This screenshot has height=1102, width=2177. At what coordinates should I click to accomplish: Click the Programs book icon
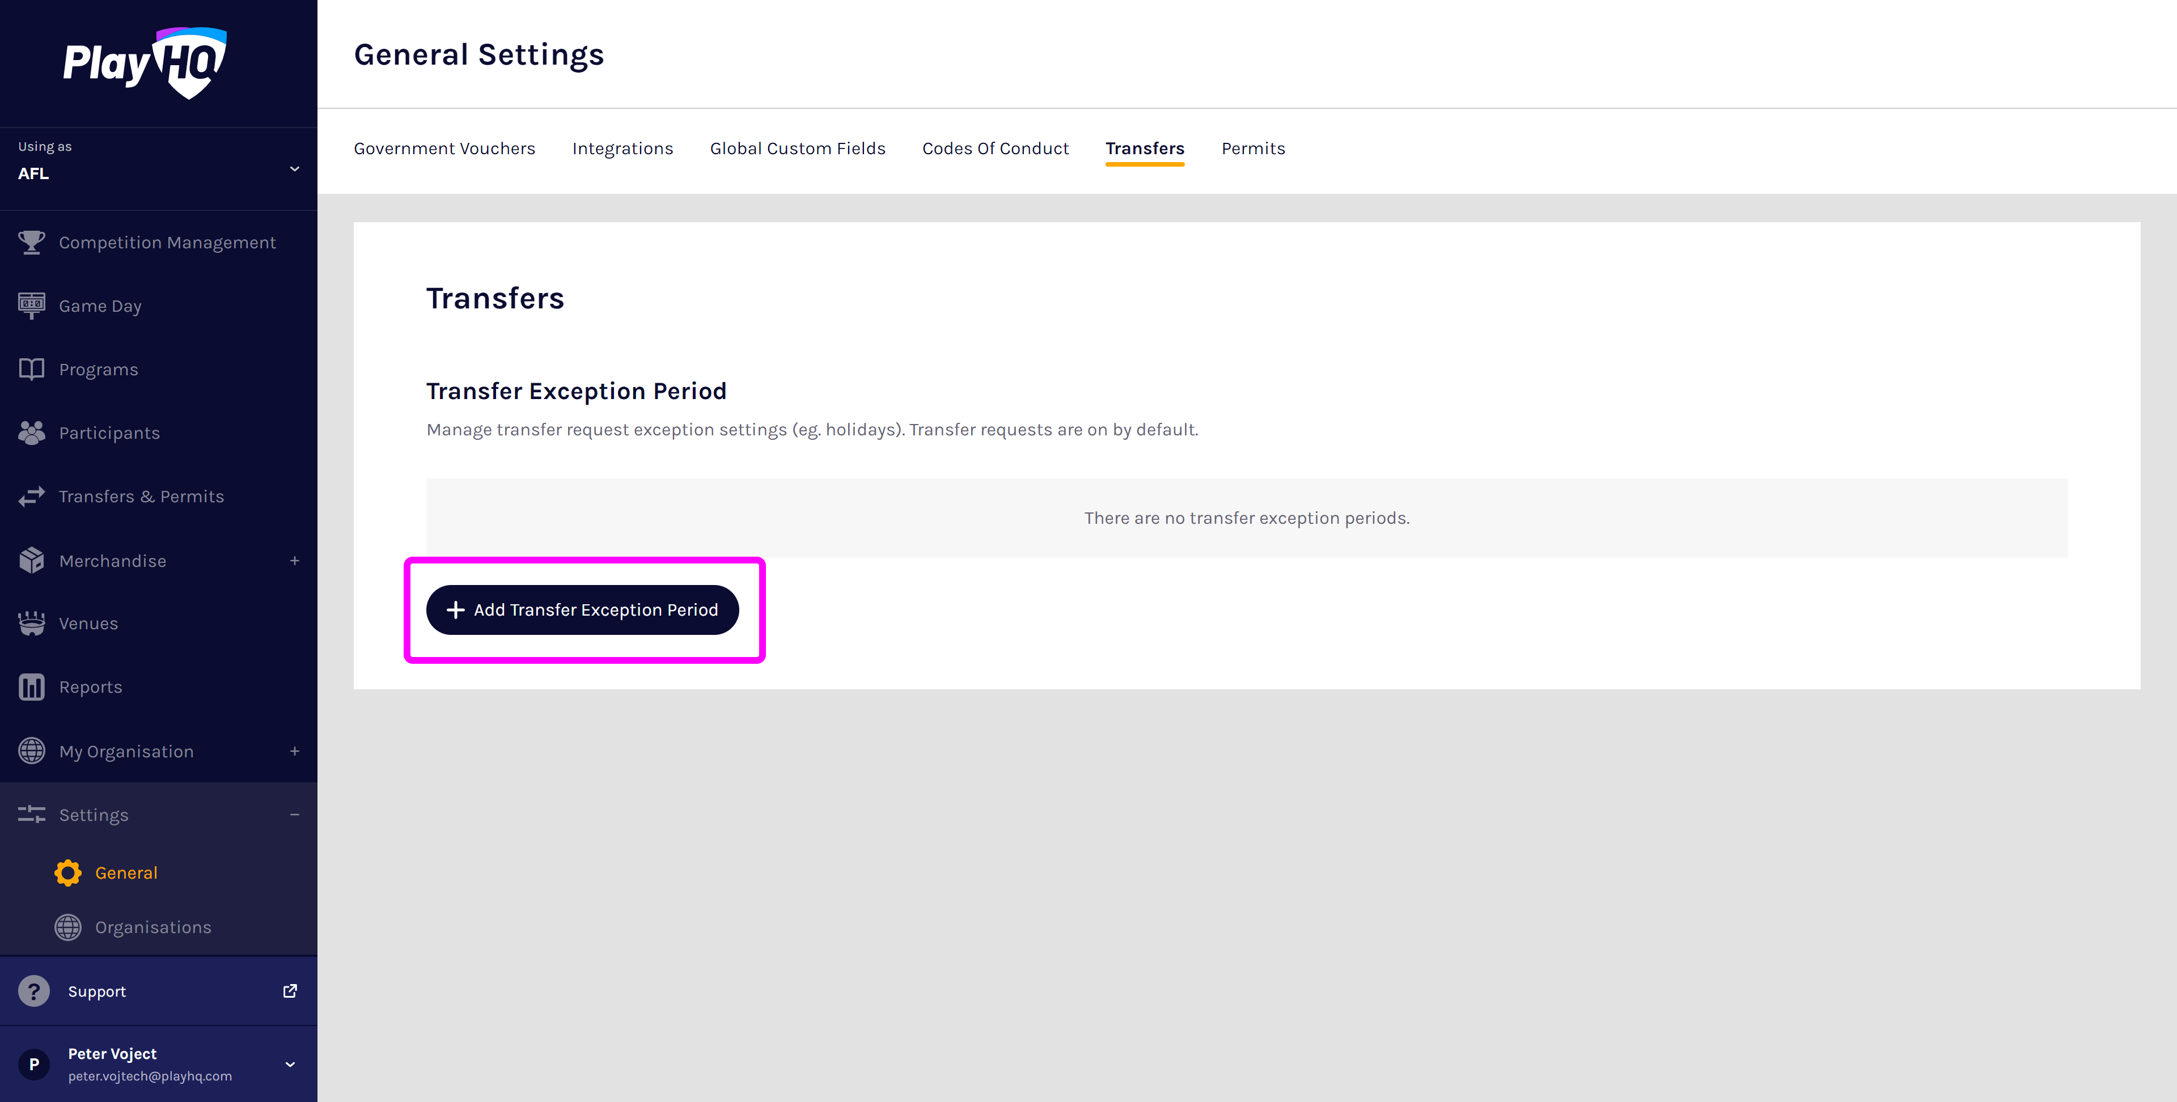point(31,369)
